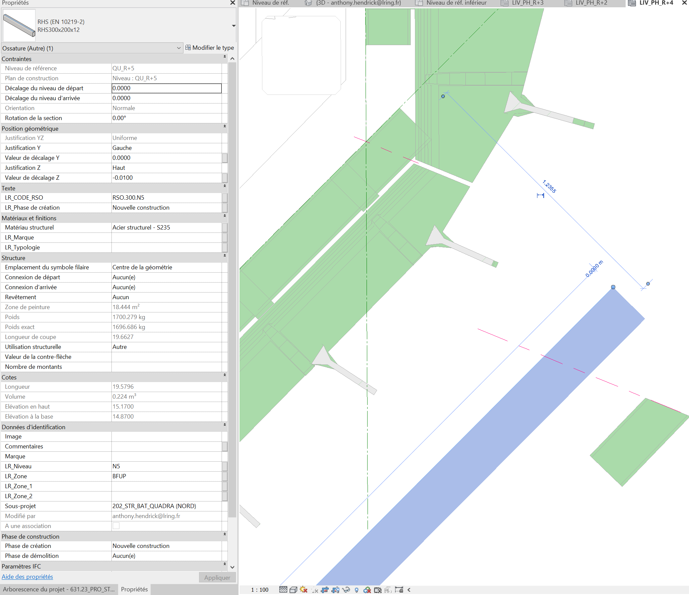Activate Reveal Constraints in view bar
This screenshot has width=689, height=595.
(399, 590)
